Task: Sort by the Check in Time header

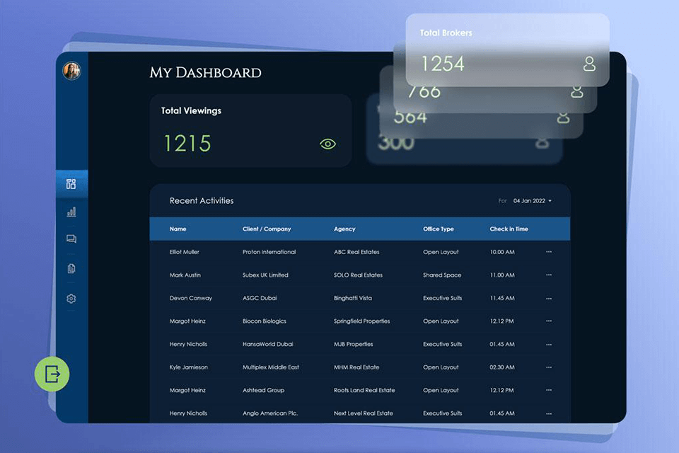Action: point(509,229)
